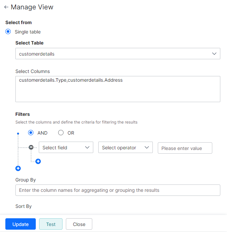Focus the Please enter value field

pyautogui.click(x=185, y=148)
